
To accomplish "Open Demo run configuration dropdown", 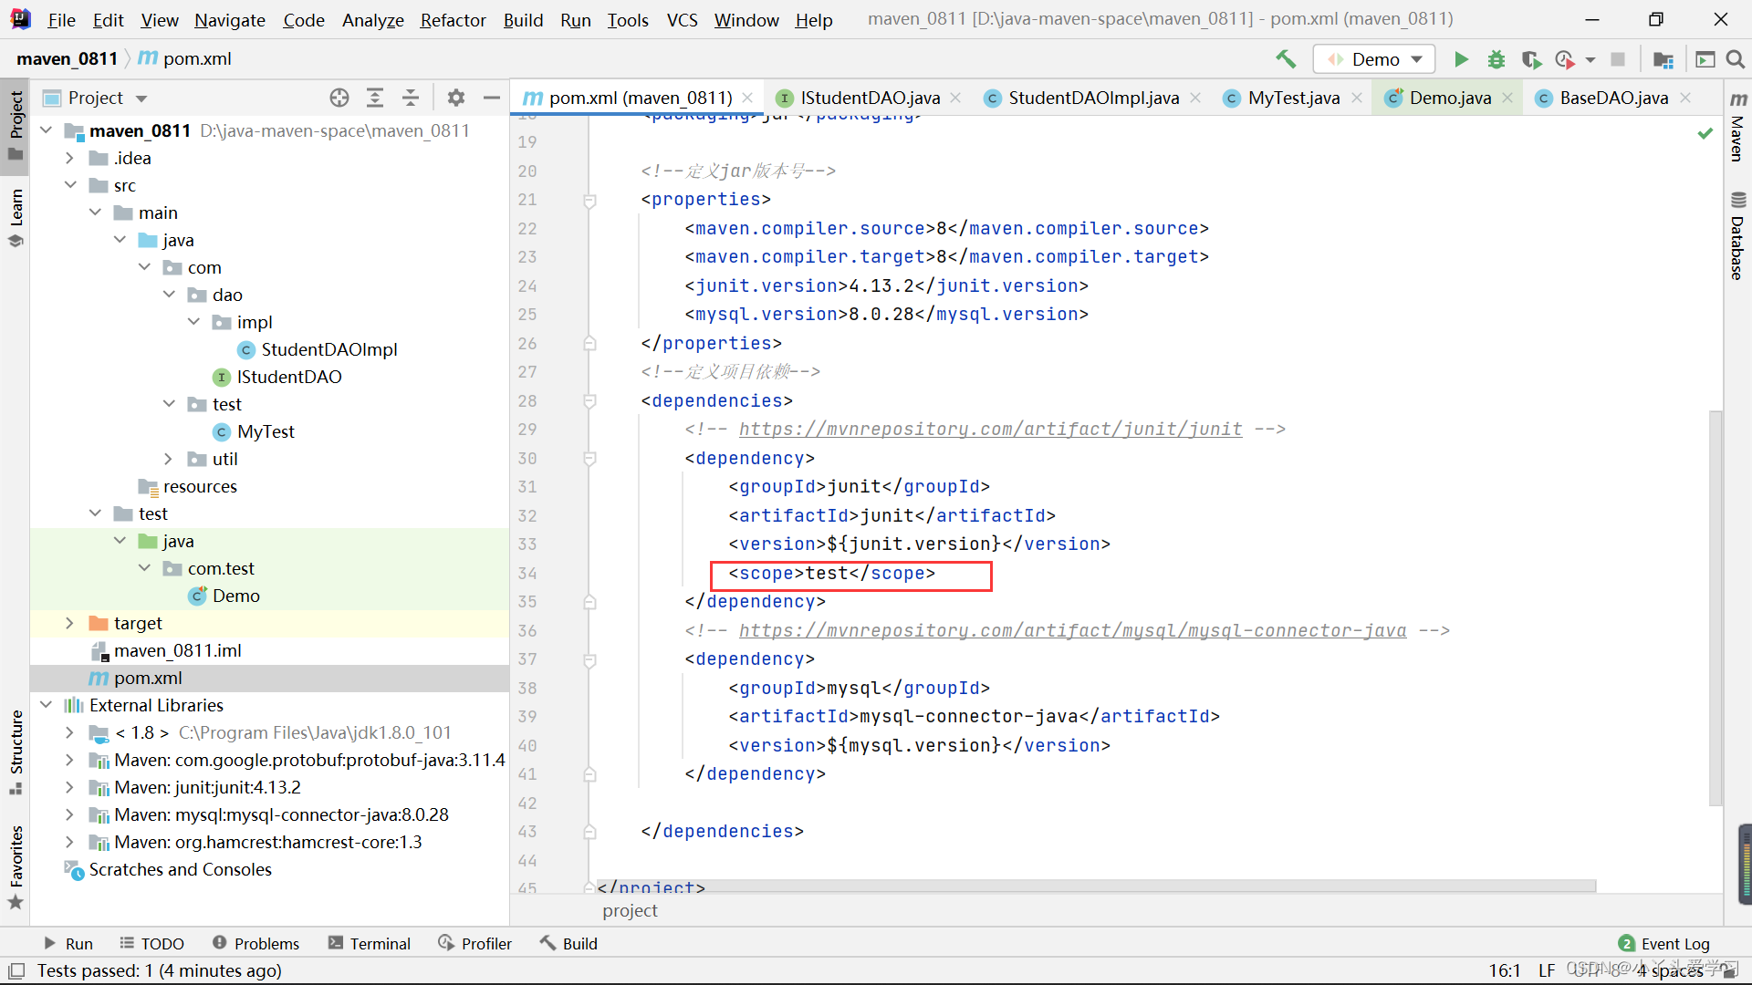I will coord(1374,59).
